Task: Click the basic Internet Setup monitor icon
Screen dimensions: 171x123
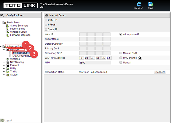Action: tap(7, 29)
